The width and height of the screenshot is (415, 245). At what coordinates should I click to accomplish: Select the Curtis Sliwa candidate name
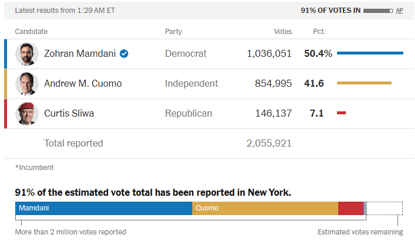pyautogui.click(x=69, y=114)
